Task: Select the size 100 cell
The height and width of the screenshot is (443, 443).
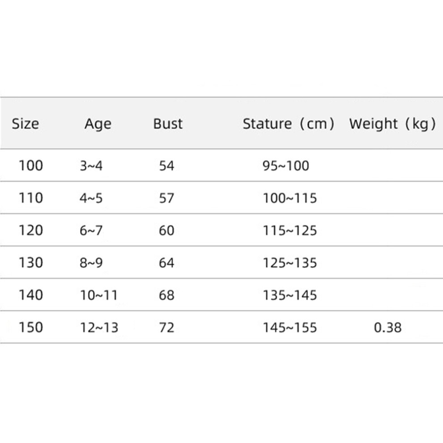Action: click(x=31, y=166)
